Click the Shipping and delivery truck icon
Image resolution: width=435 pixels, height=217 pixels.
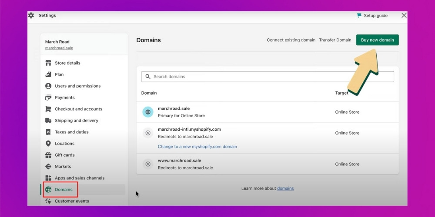tap(48, 121)
